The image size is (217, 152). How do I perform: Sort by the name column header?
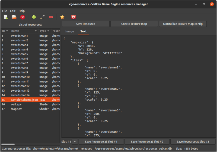[24, 31]
